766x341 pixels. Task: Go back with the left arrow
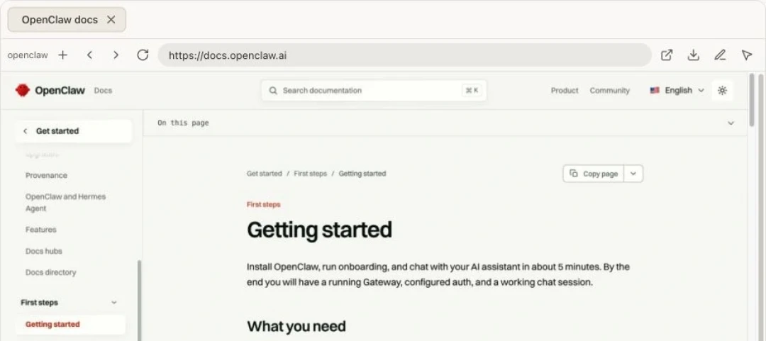pyautogui.click(x=89, y=55)
